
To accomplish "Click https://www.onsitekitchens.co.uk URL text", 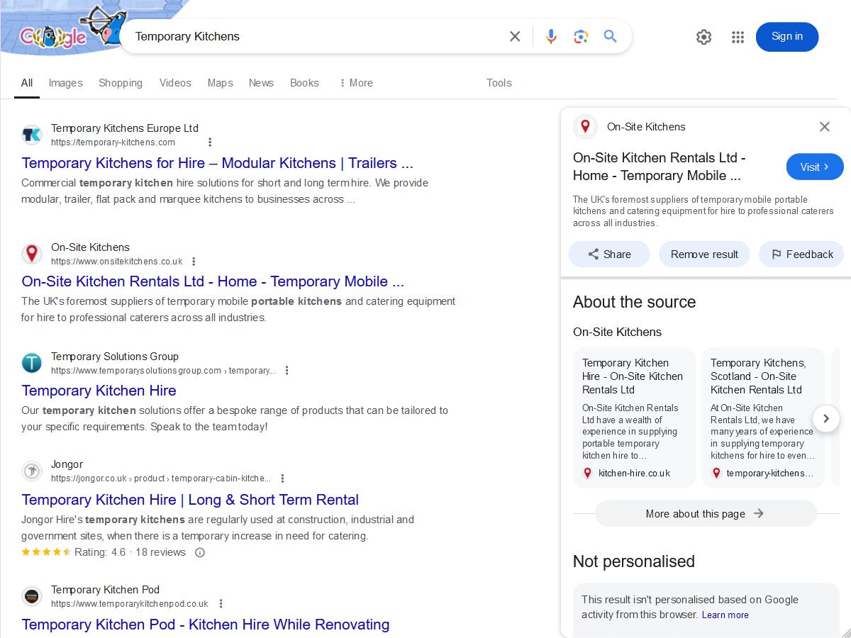I will coord(117,262).
